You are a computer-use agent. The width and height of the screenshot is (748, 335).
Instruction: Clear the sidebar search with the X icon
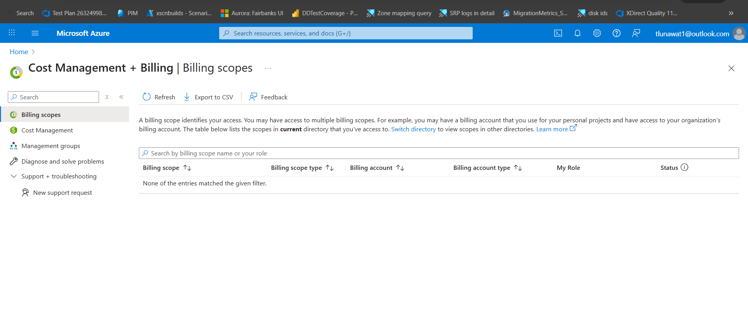[x=107, y=97]
